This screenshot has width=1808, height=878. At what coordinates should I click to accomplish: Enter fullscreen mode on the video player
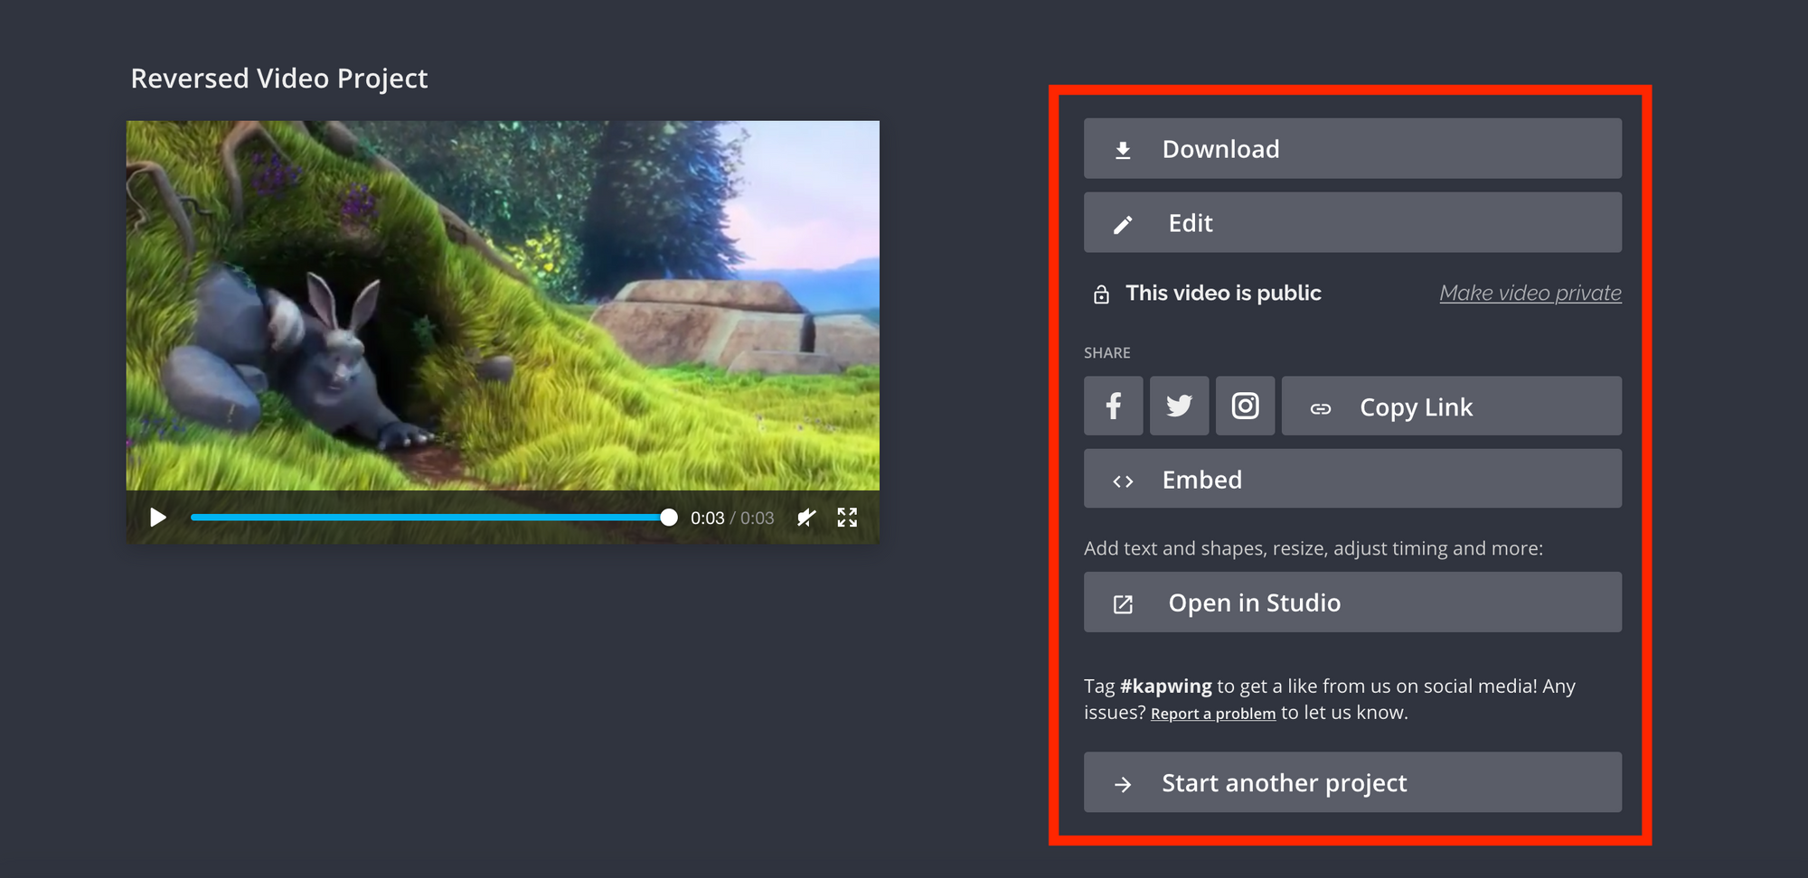pyautogui.click(x=847, y=518)
